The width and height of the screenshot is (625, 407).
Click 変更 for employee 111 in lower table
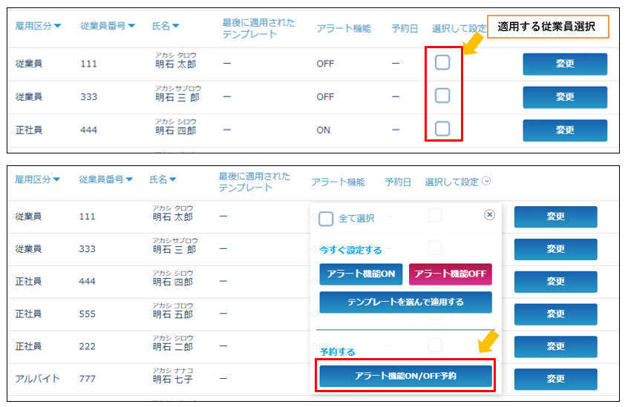pos(556,216)
